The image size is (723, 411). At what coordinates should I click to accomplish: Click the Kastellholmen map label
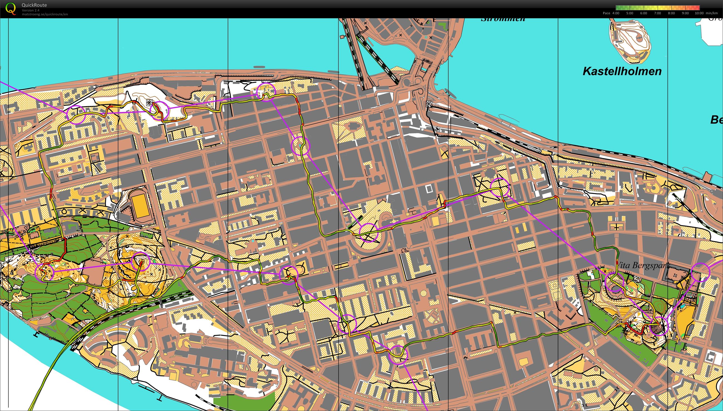pyautogui.click(x=622, y=71)
